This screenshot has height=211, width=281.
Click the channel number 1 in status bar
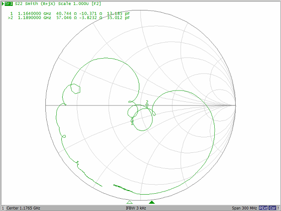tap(3, 208)
